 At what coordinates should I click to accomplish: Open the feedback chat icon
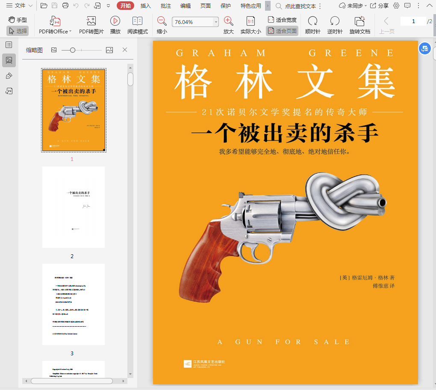(x=407, y=6)
